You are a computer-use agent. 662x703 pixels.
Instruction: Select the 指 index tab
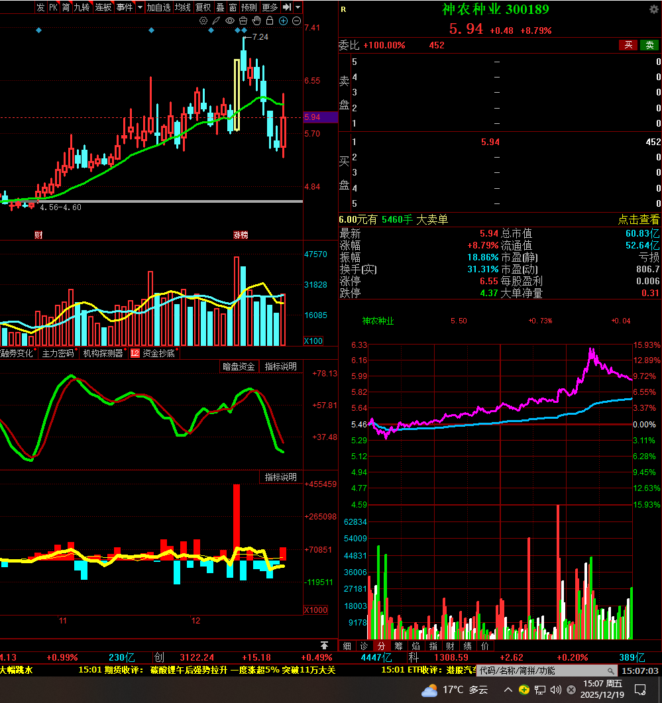[433, 645]
